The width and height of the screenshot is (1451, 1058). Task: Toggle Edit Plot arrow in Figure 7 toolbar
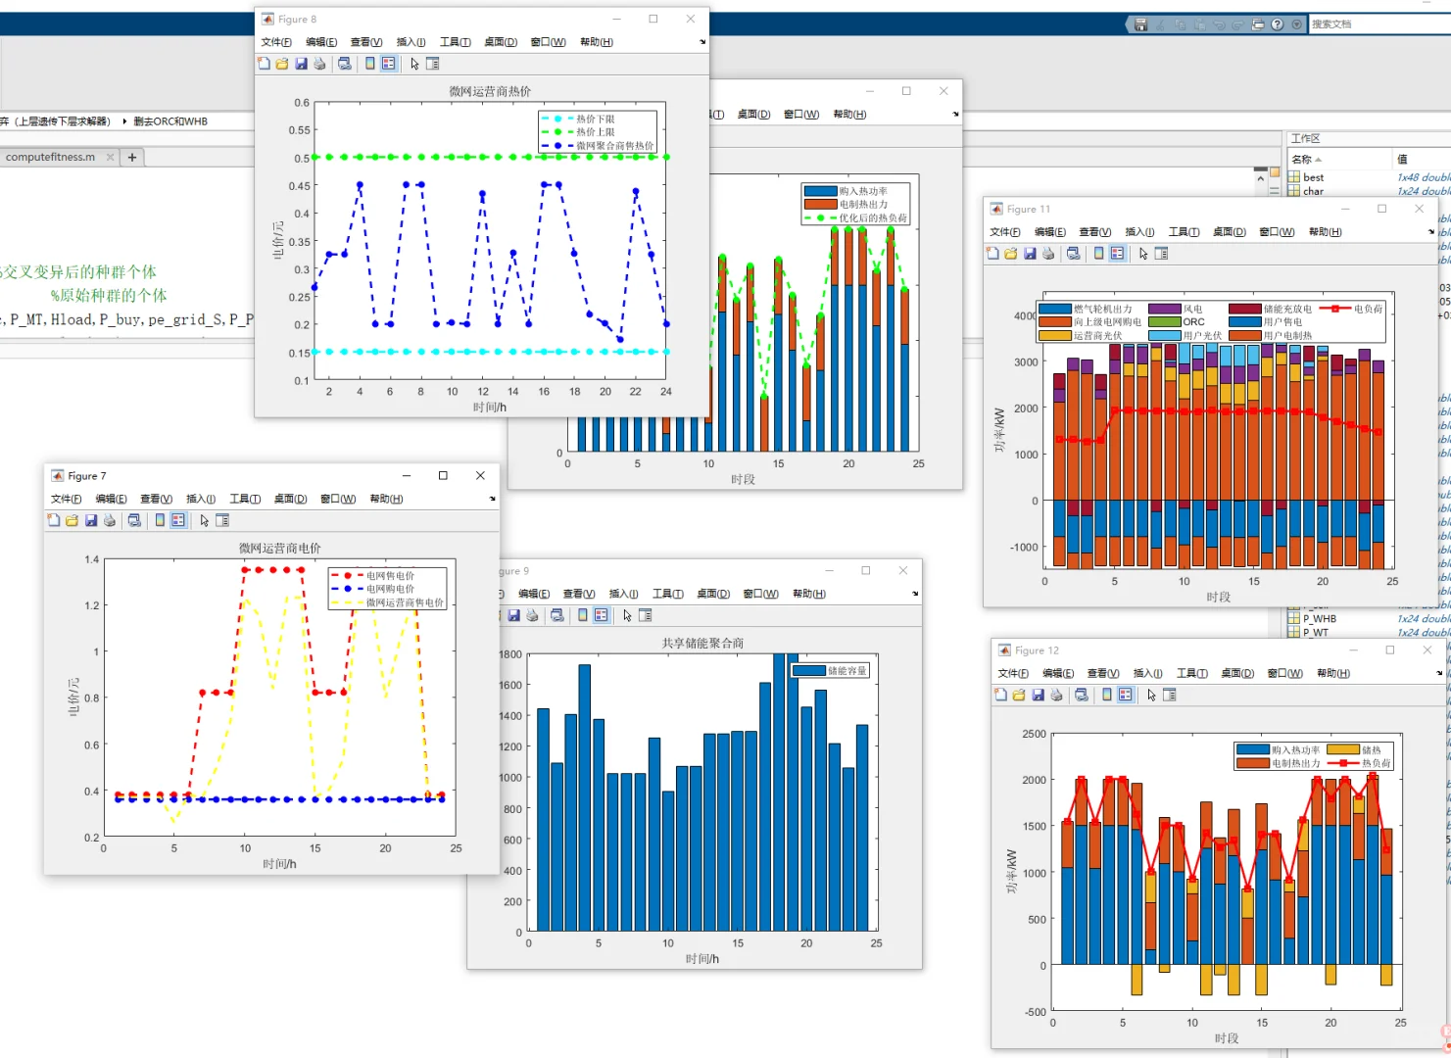click(204, 520)
